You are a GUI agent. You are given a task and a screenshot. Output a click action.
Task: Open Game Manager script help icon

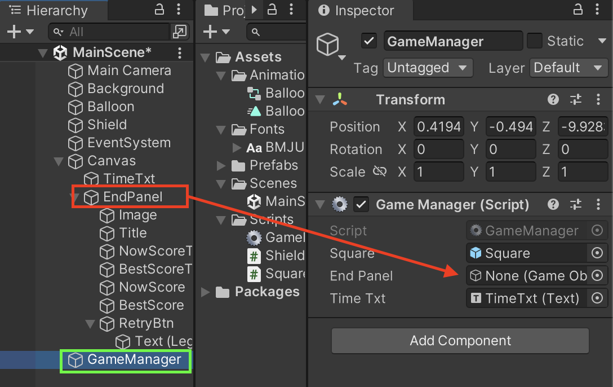[553, 204]
